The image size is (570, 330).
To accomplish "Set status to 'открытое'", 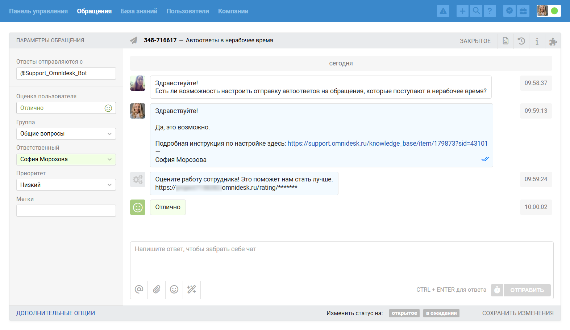I will point(404,313).
